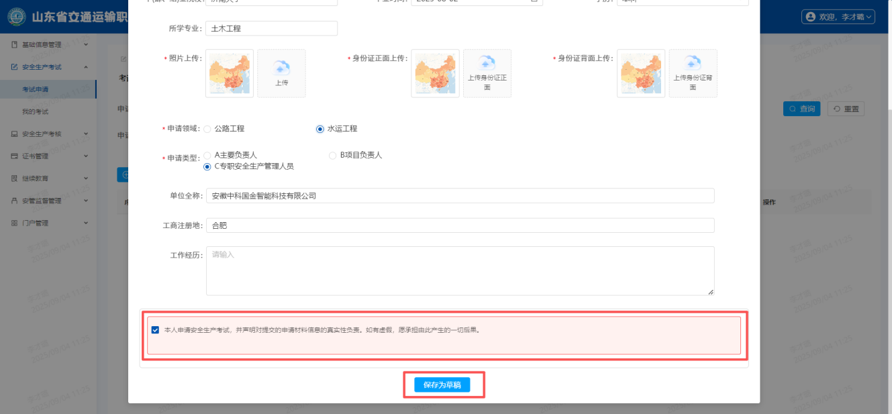
Task: Open the 考试申请 sidebar submenu item
Action: click(48, 89)
